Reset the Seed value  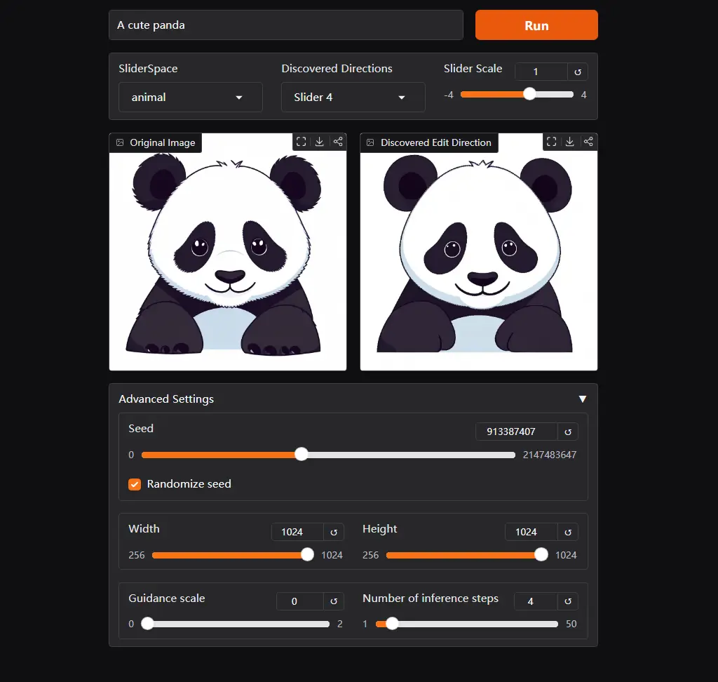click(568, 432)
